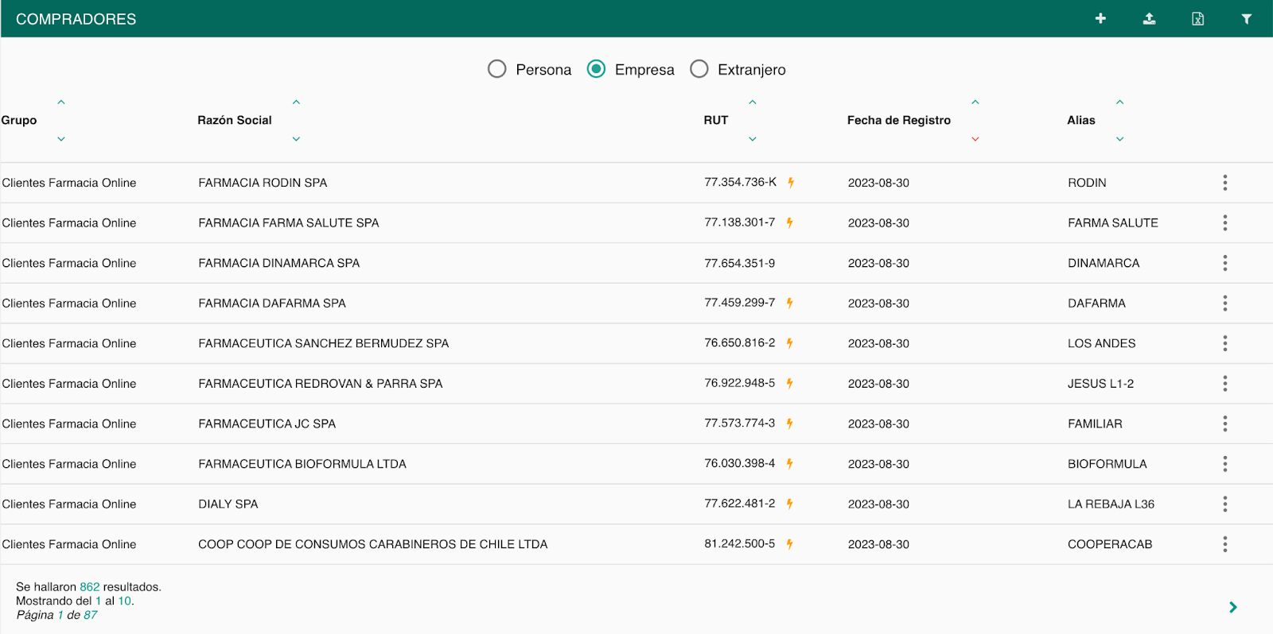Open the three-dot menu for FARMA SALUTE row
This screenshot has height=634, width=1273.
(1224, 222)
